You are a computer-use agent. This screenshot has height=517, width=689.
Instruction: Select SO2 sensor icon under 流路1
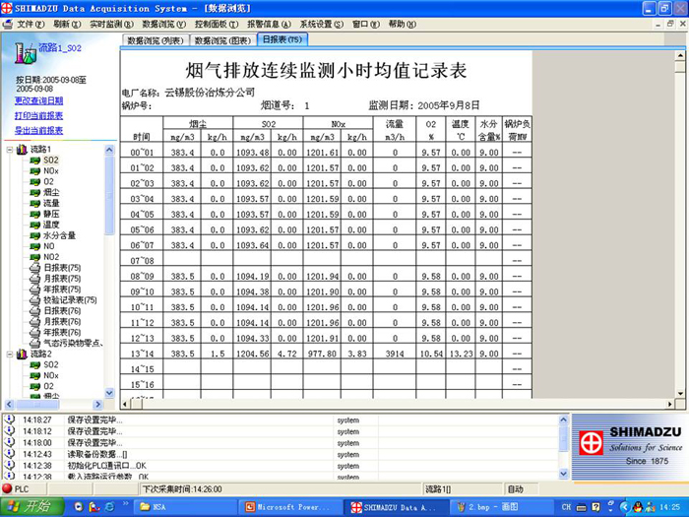(34, 160)
